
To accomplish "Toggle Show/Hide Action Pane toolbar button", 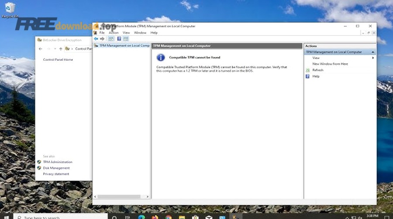I will pos(126,38).
